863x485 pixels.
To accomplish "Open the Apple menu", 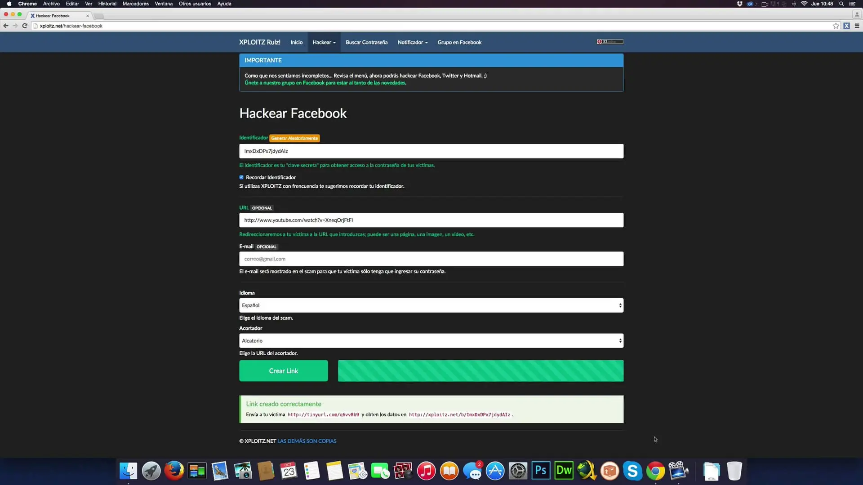I will [9, 4].
